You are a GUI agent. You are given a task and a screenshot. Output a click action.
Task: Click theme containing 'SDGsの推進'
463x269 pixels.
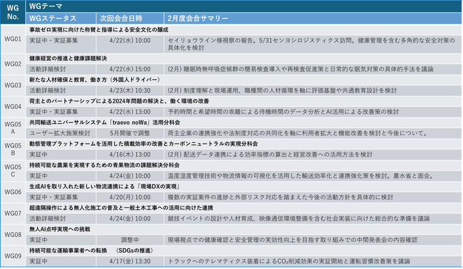(x=92, y=251)
